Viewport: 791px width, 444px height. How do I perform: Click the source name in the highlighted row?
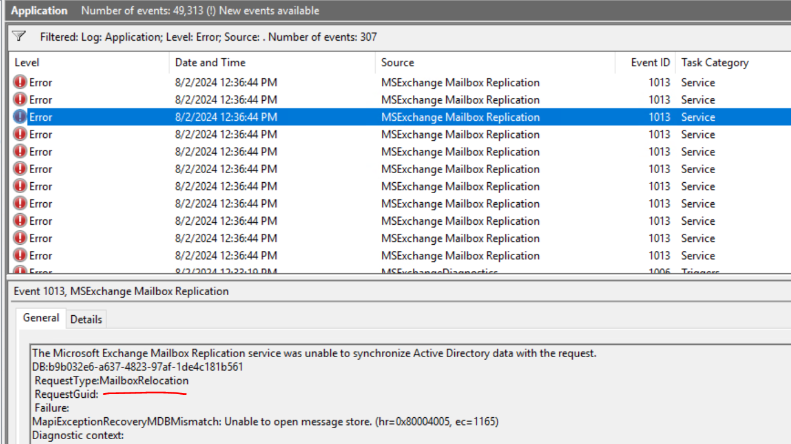tap(460, 117)
